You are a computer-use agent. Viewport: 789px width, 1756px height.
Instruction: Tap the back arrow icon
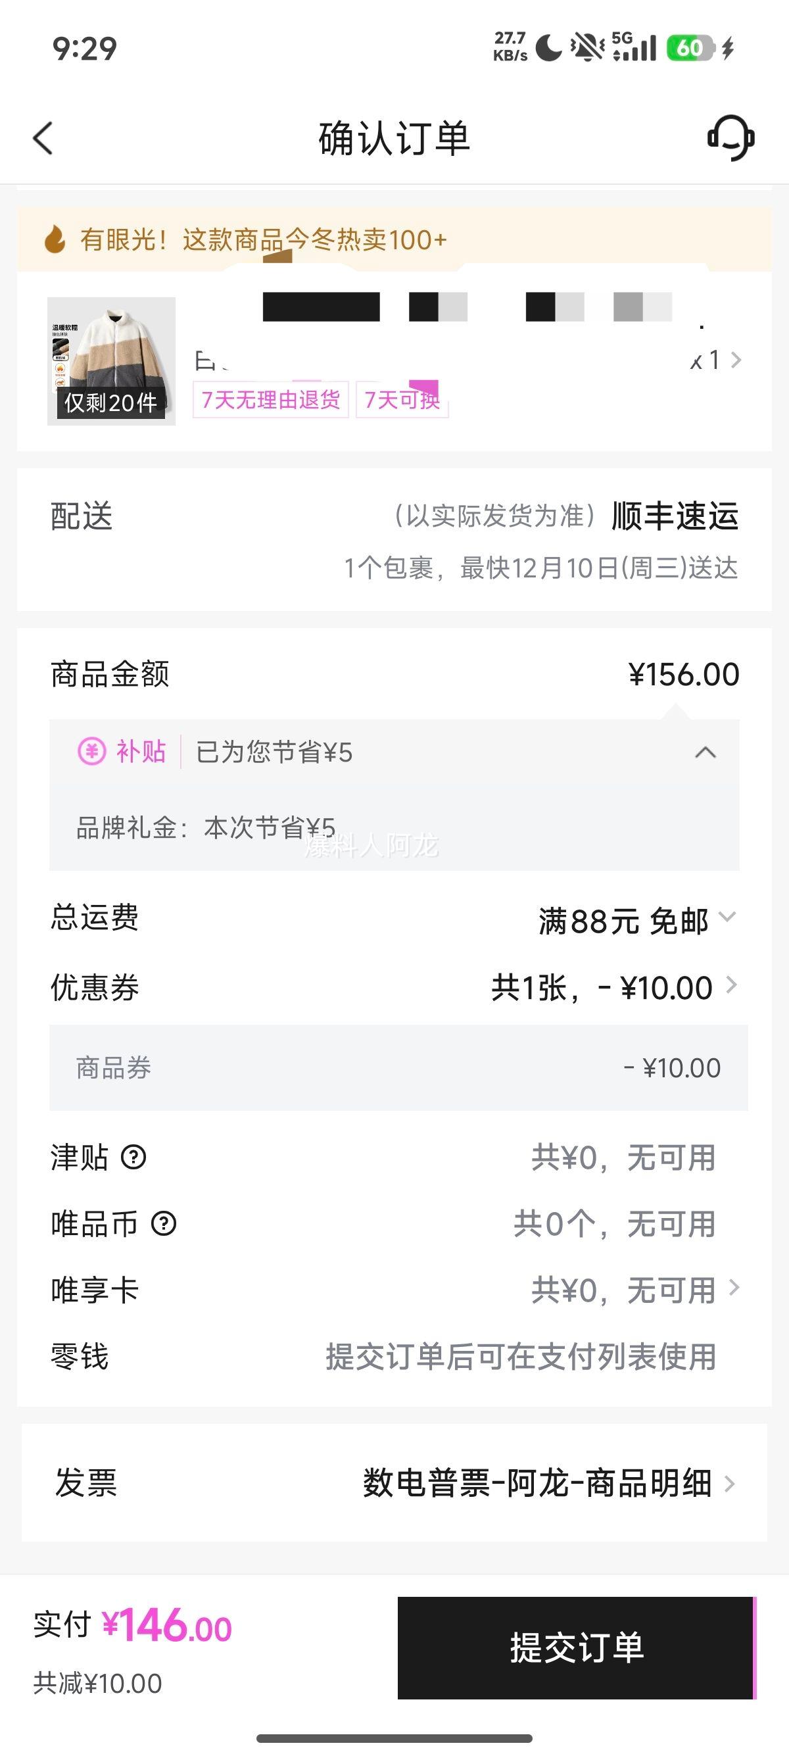43,138
